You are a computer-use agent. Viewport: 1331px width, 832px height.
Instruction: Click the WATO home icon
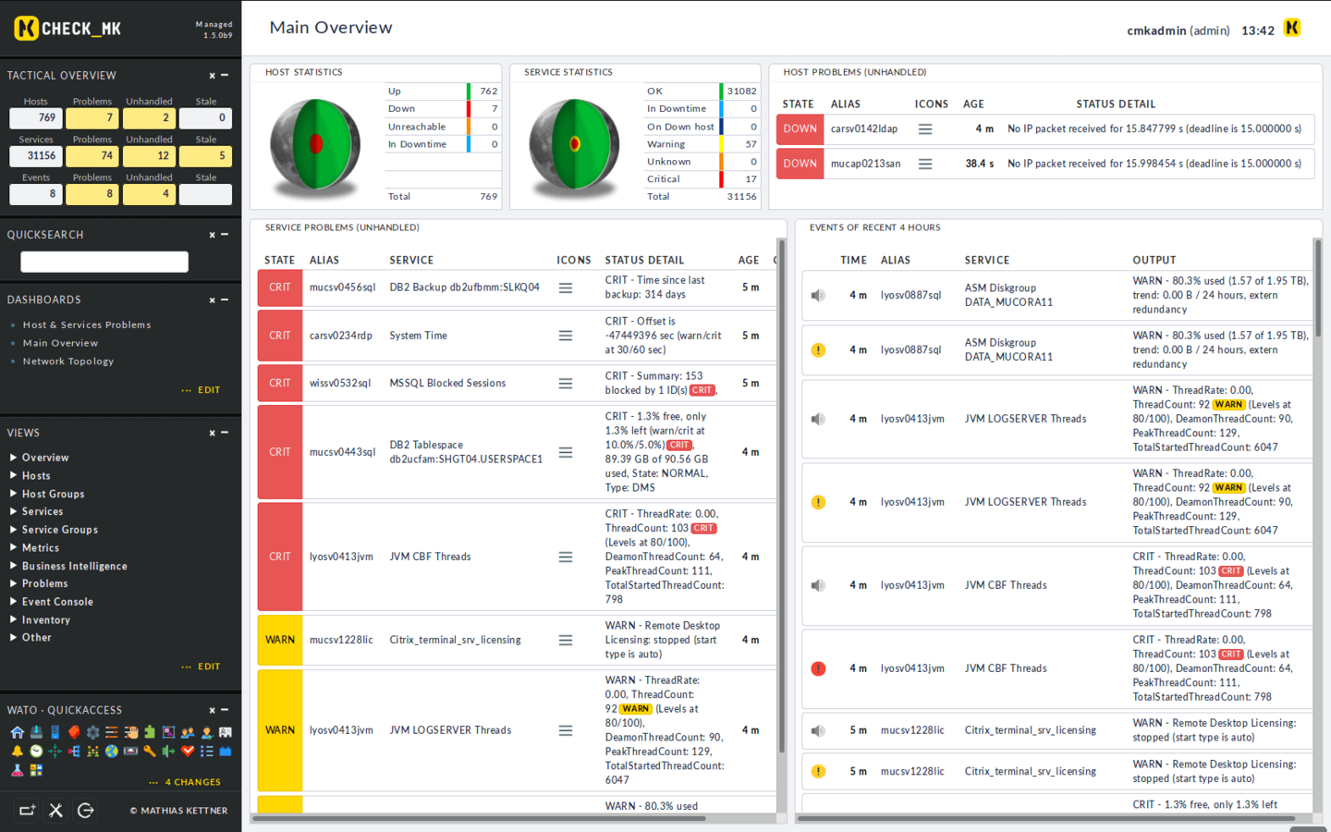18,732
